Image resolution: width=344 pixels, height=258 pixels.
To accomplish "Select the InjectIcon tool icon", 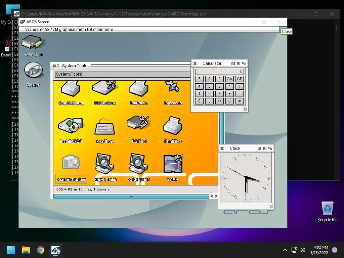I will pos(173,93).
